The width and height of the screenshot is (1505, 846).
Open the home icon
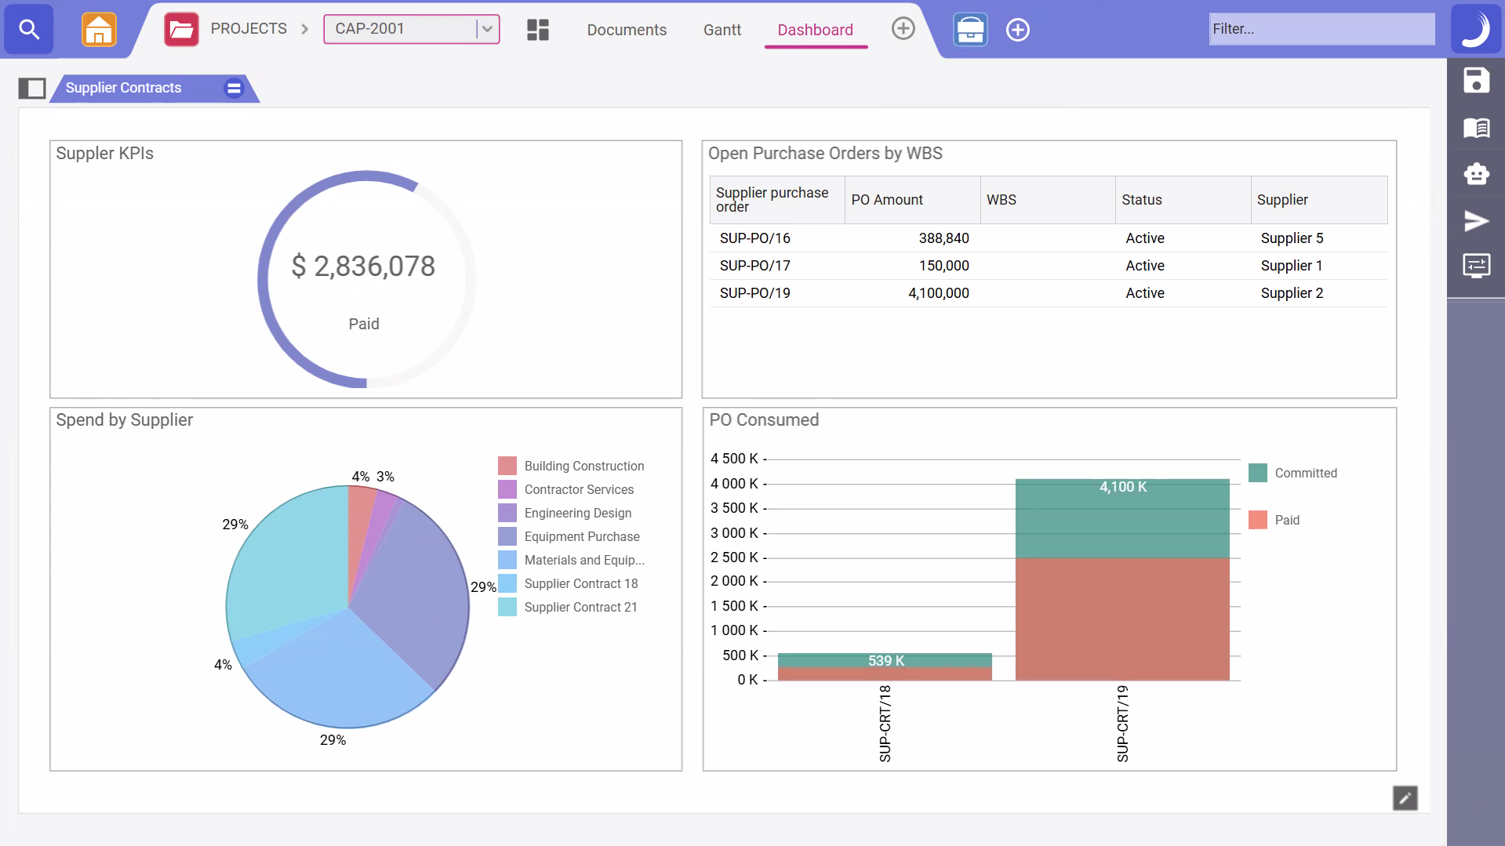click(99, 30)
